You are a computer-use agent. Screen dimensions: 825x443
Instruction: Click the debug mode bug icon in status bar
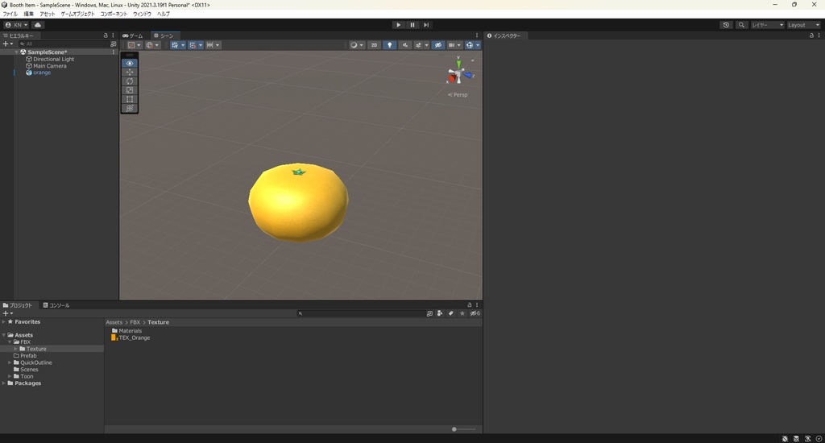[x=785, y=438]
